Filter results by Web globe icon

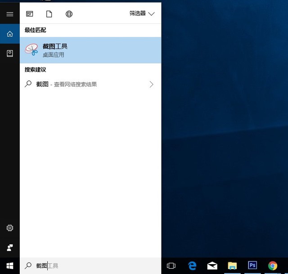[x=69, y=14]
